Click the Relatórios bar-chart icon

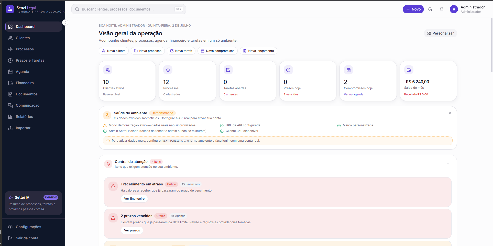point(10,117)
